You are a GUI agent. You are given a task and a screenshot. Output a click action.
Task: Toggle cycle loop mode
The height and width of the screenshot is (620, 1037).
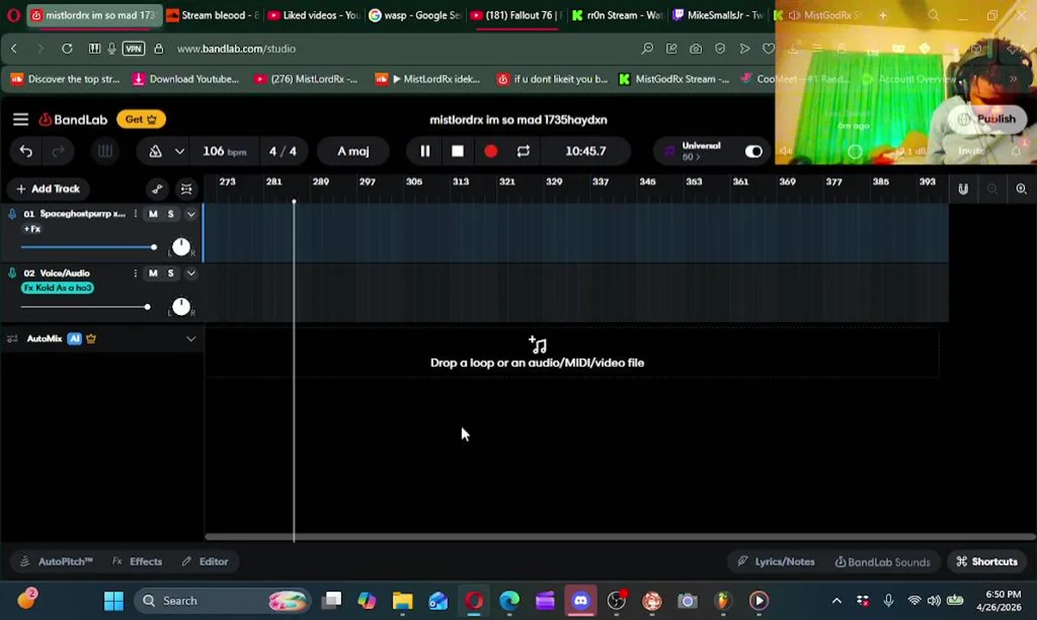pos(523,152)
